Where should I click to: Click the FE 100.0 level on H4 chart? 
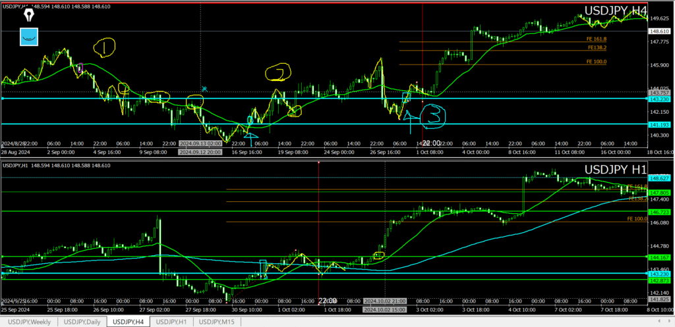pyautogui.click(x=596, y=61)
